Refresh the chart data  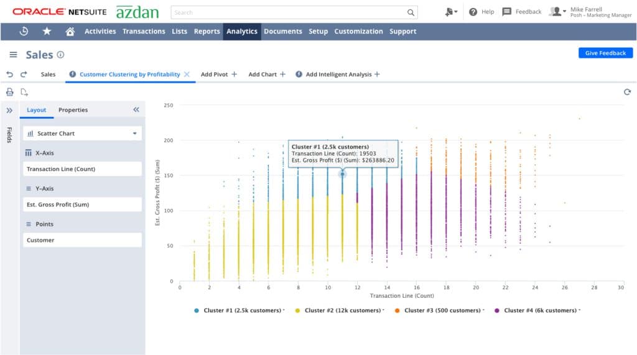[x=627, y=92]
